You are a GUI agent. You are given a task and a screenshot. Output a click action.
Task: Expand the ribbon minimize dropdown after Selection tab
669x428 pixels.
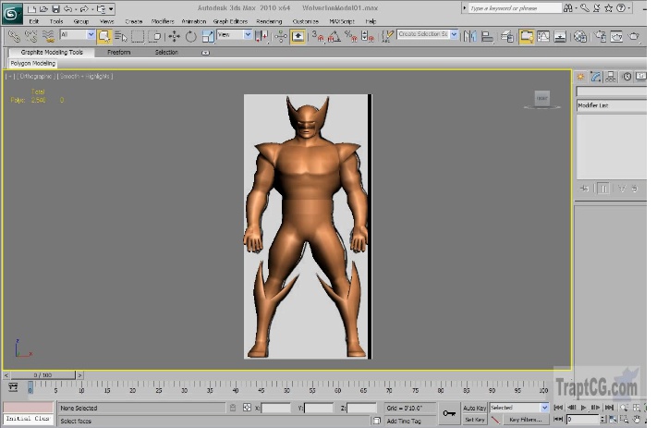(205, 53)
